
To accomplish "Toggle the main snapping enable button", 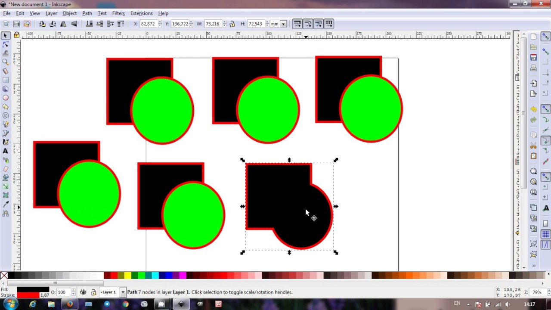I will 545,37.
